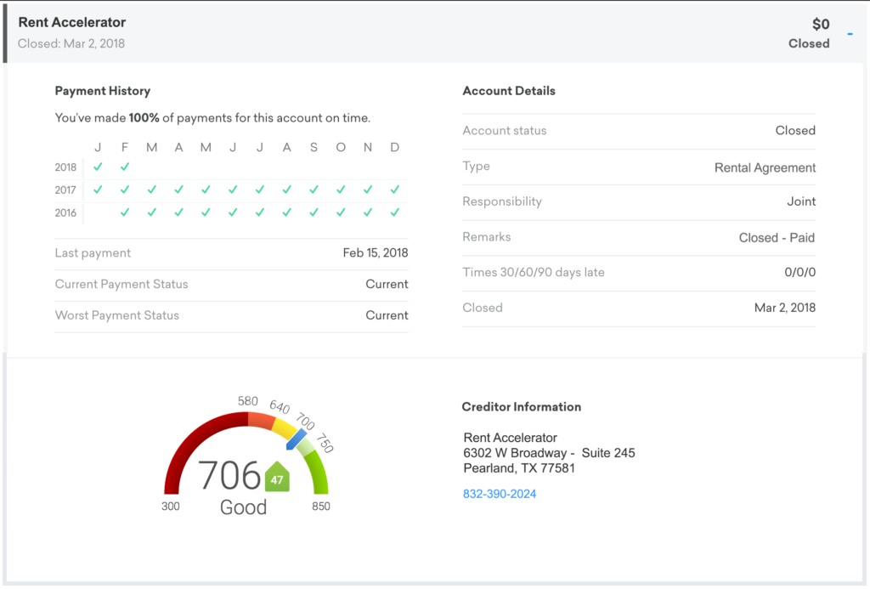870x589 pixels.
Task: Collapse the Rent Accelerator account section
Action: click(x=850, y=35)
